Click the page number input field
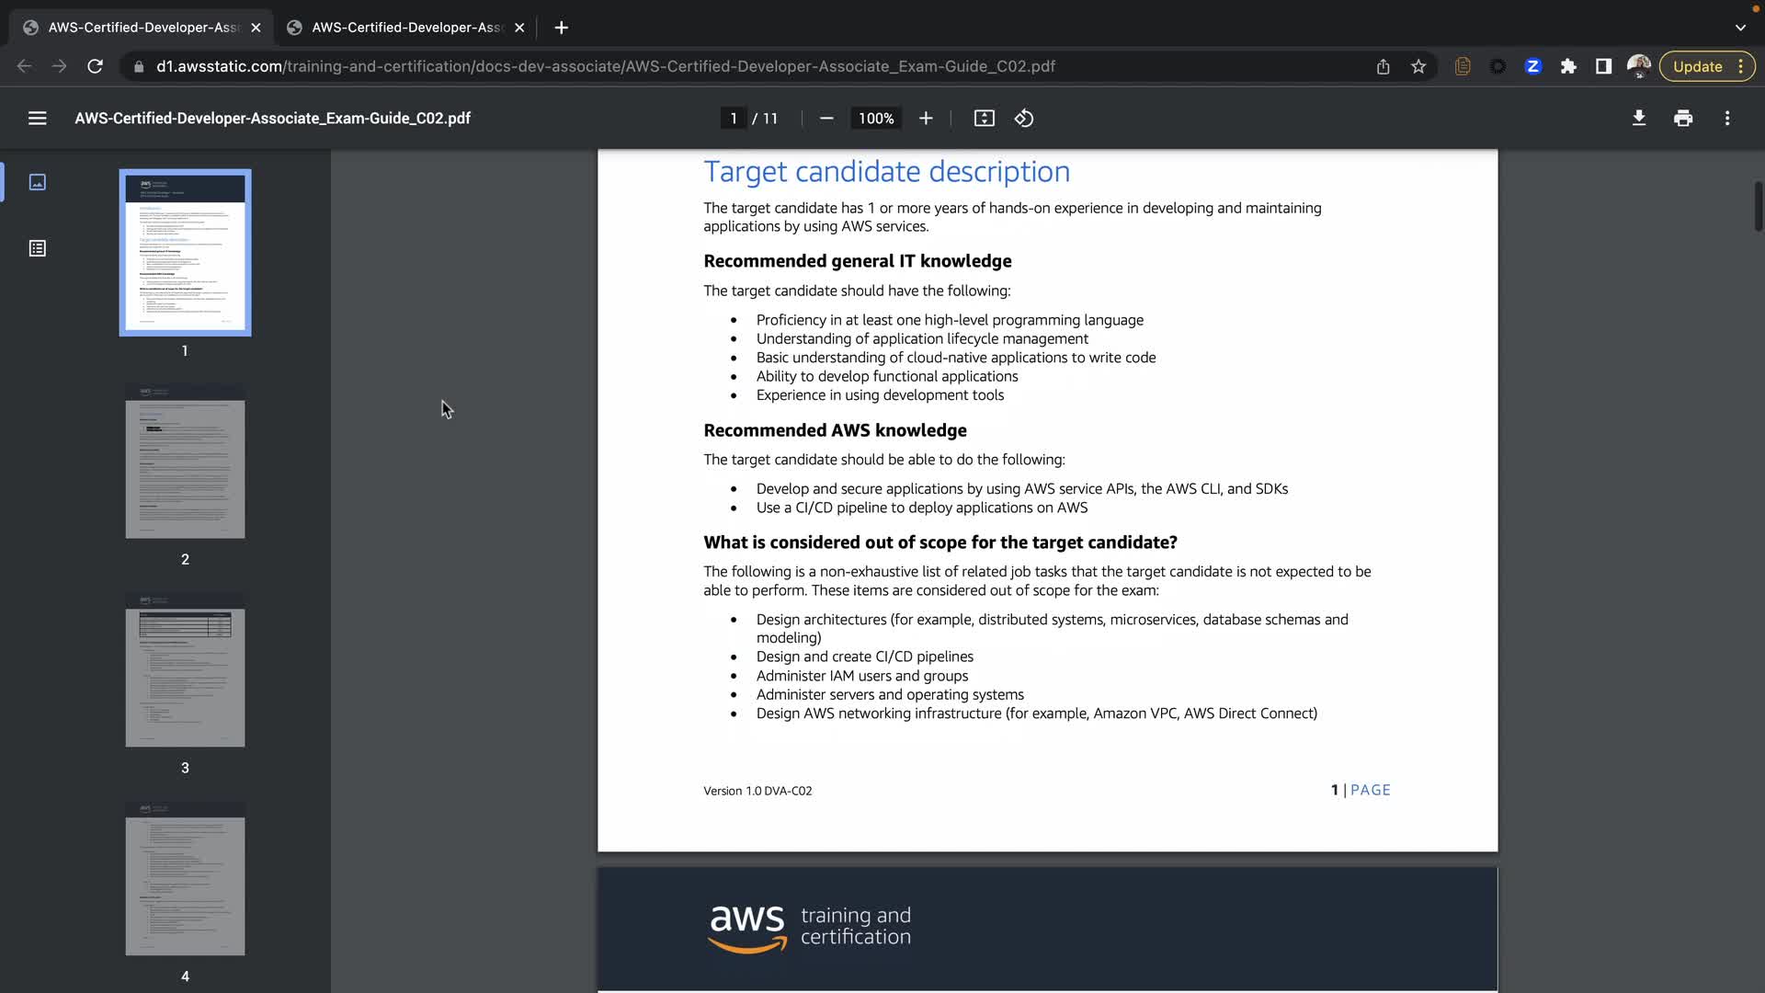This screenshot has height=993, width=1765. [x=733, y=118]
